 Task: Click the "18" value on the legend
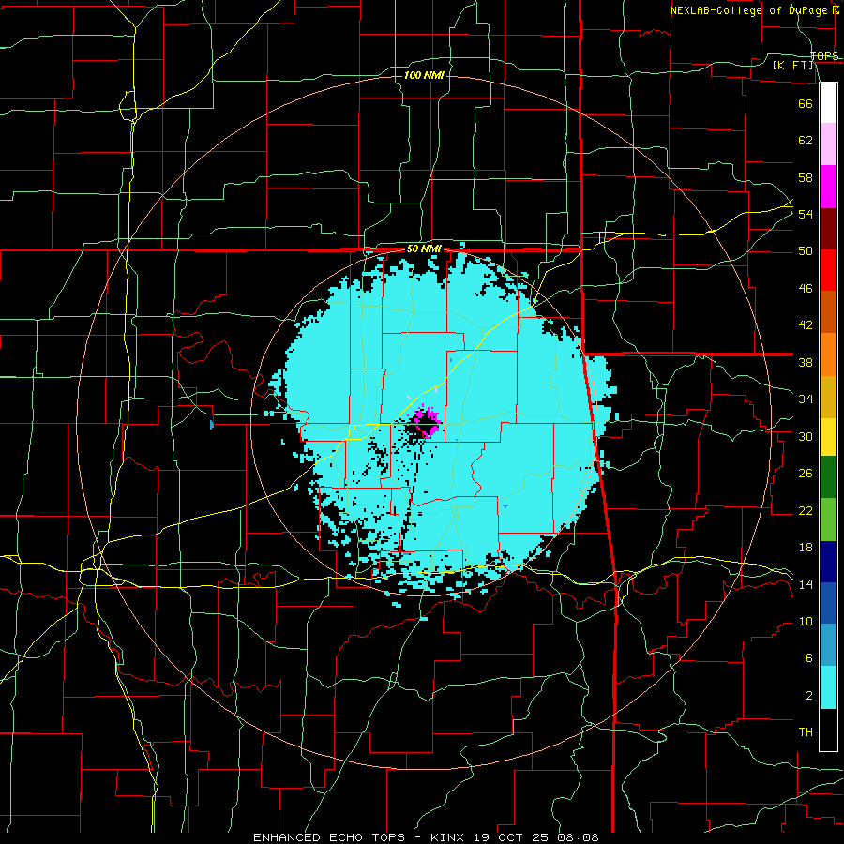tap(806, 548)
